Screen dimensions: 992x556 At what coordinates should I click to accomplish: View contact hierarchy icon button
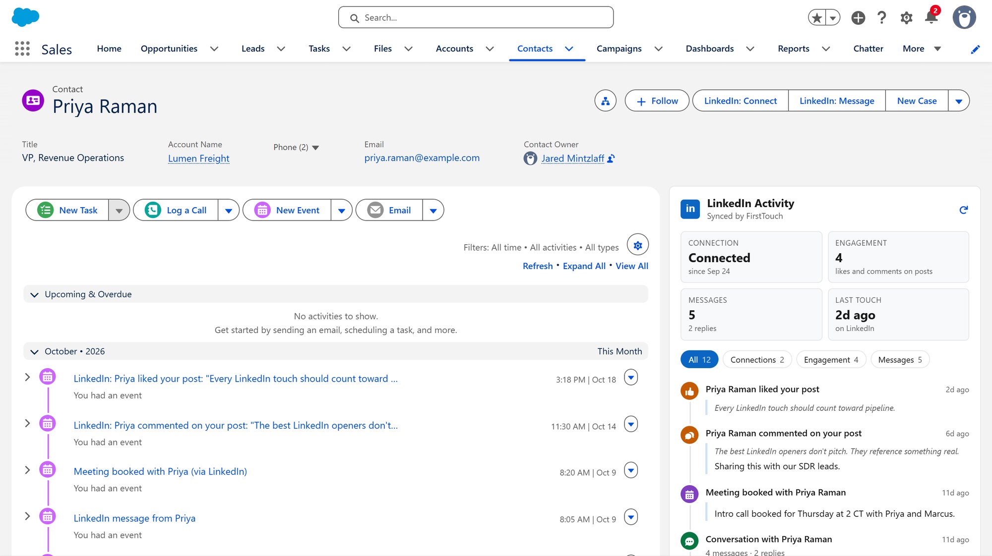pyautogui.click(x=605, y=101)
